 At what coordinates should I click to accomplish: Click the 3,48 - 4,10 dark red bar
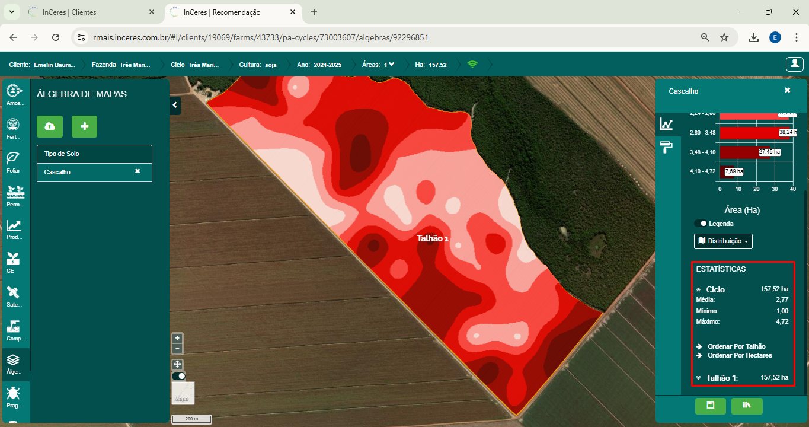(745, 152)
